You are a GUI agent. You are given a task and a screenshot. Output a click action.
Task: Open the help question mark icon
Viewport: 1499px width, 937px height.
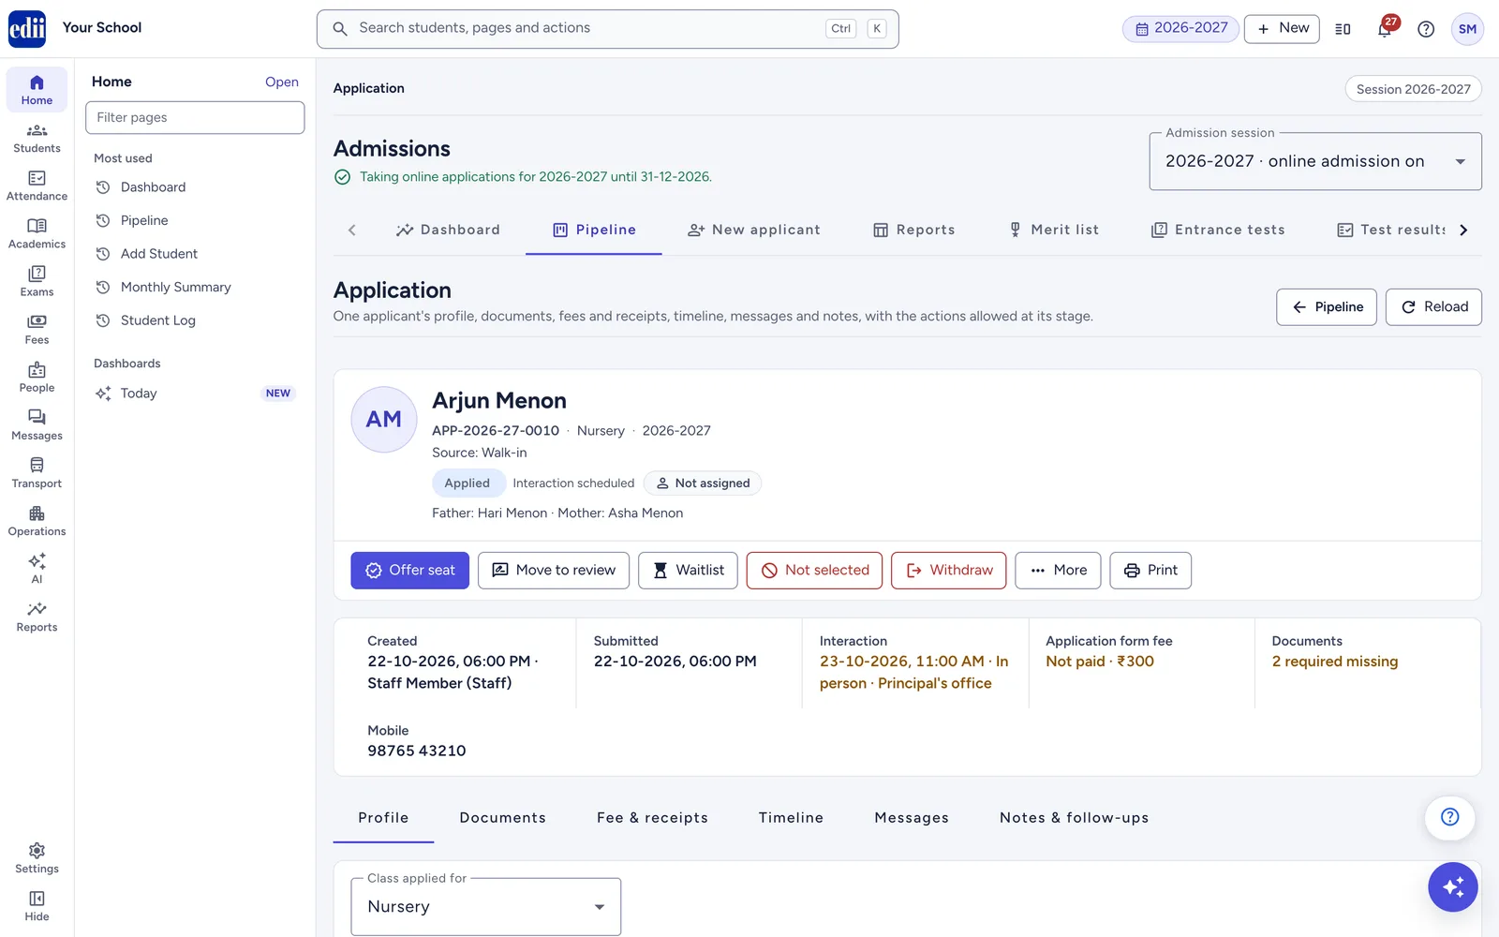coord(1426,29)
